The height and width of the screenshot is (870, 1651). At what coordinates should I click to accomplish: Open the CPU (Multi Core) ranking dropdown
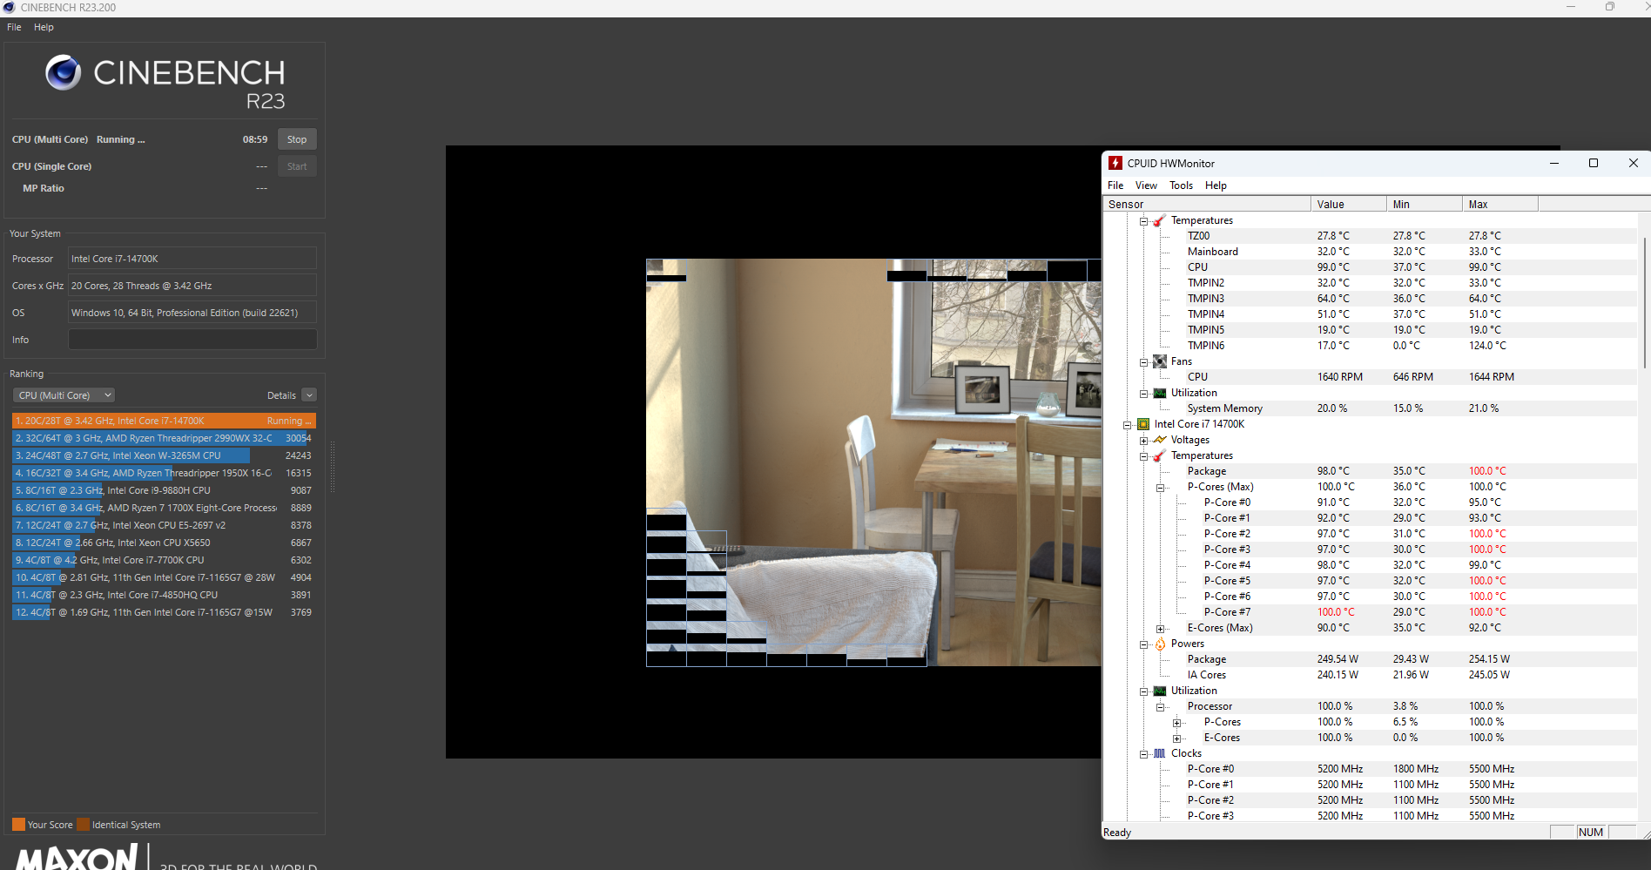(65, 395)
